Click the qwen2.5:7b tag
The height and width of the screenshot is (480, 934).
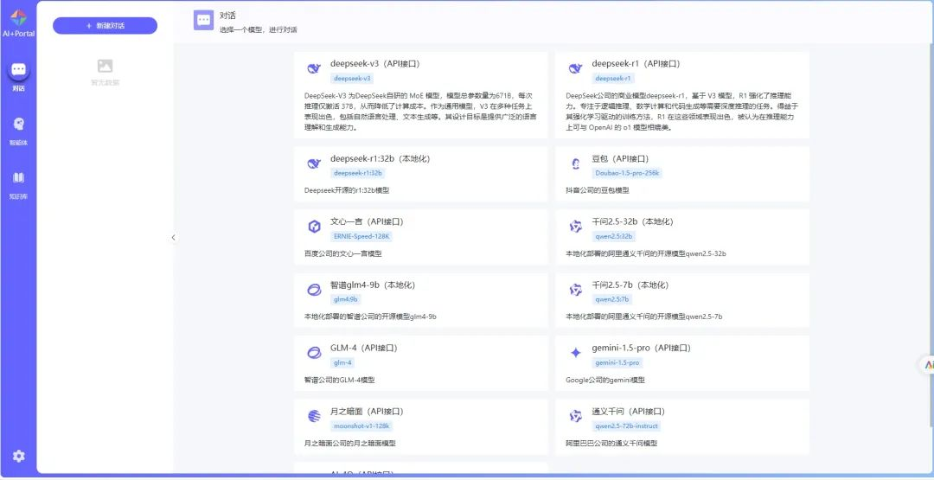point(611,299)
